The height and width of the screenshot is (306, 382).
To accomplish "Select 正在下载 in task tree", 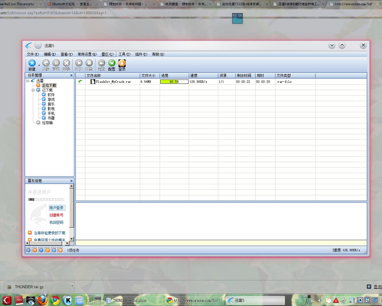I will click(49, 85).
